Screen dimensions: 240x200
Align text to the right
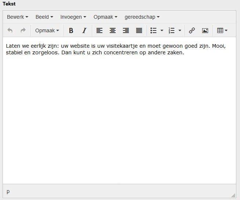pos(126,30)
